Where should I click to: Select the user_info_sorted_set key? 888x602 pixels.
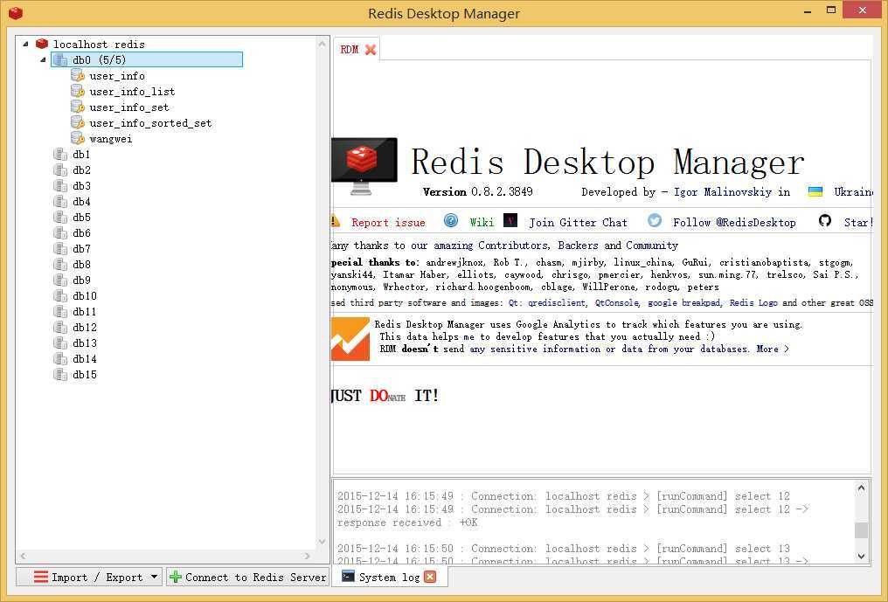150,123
